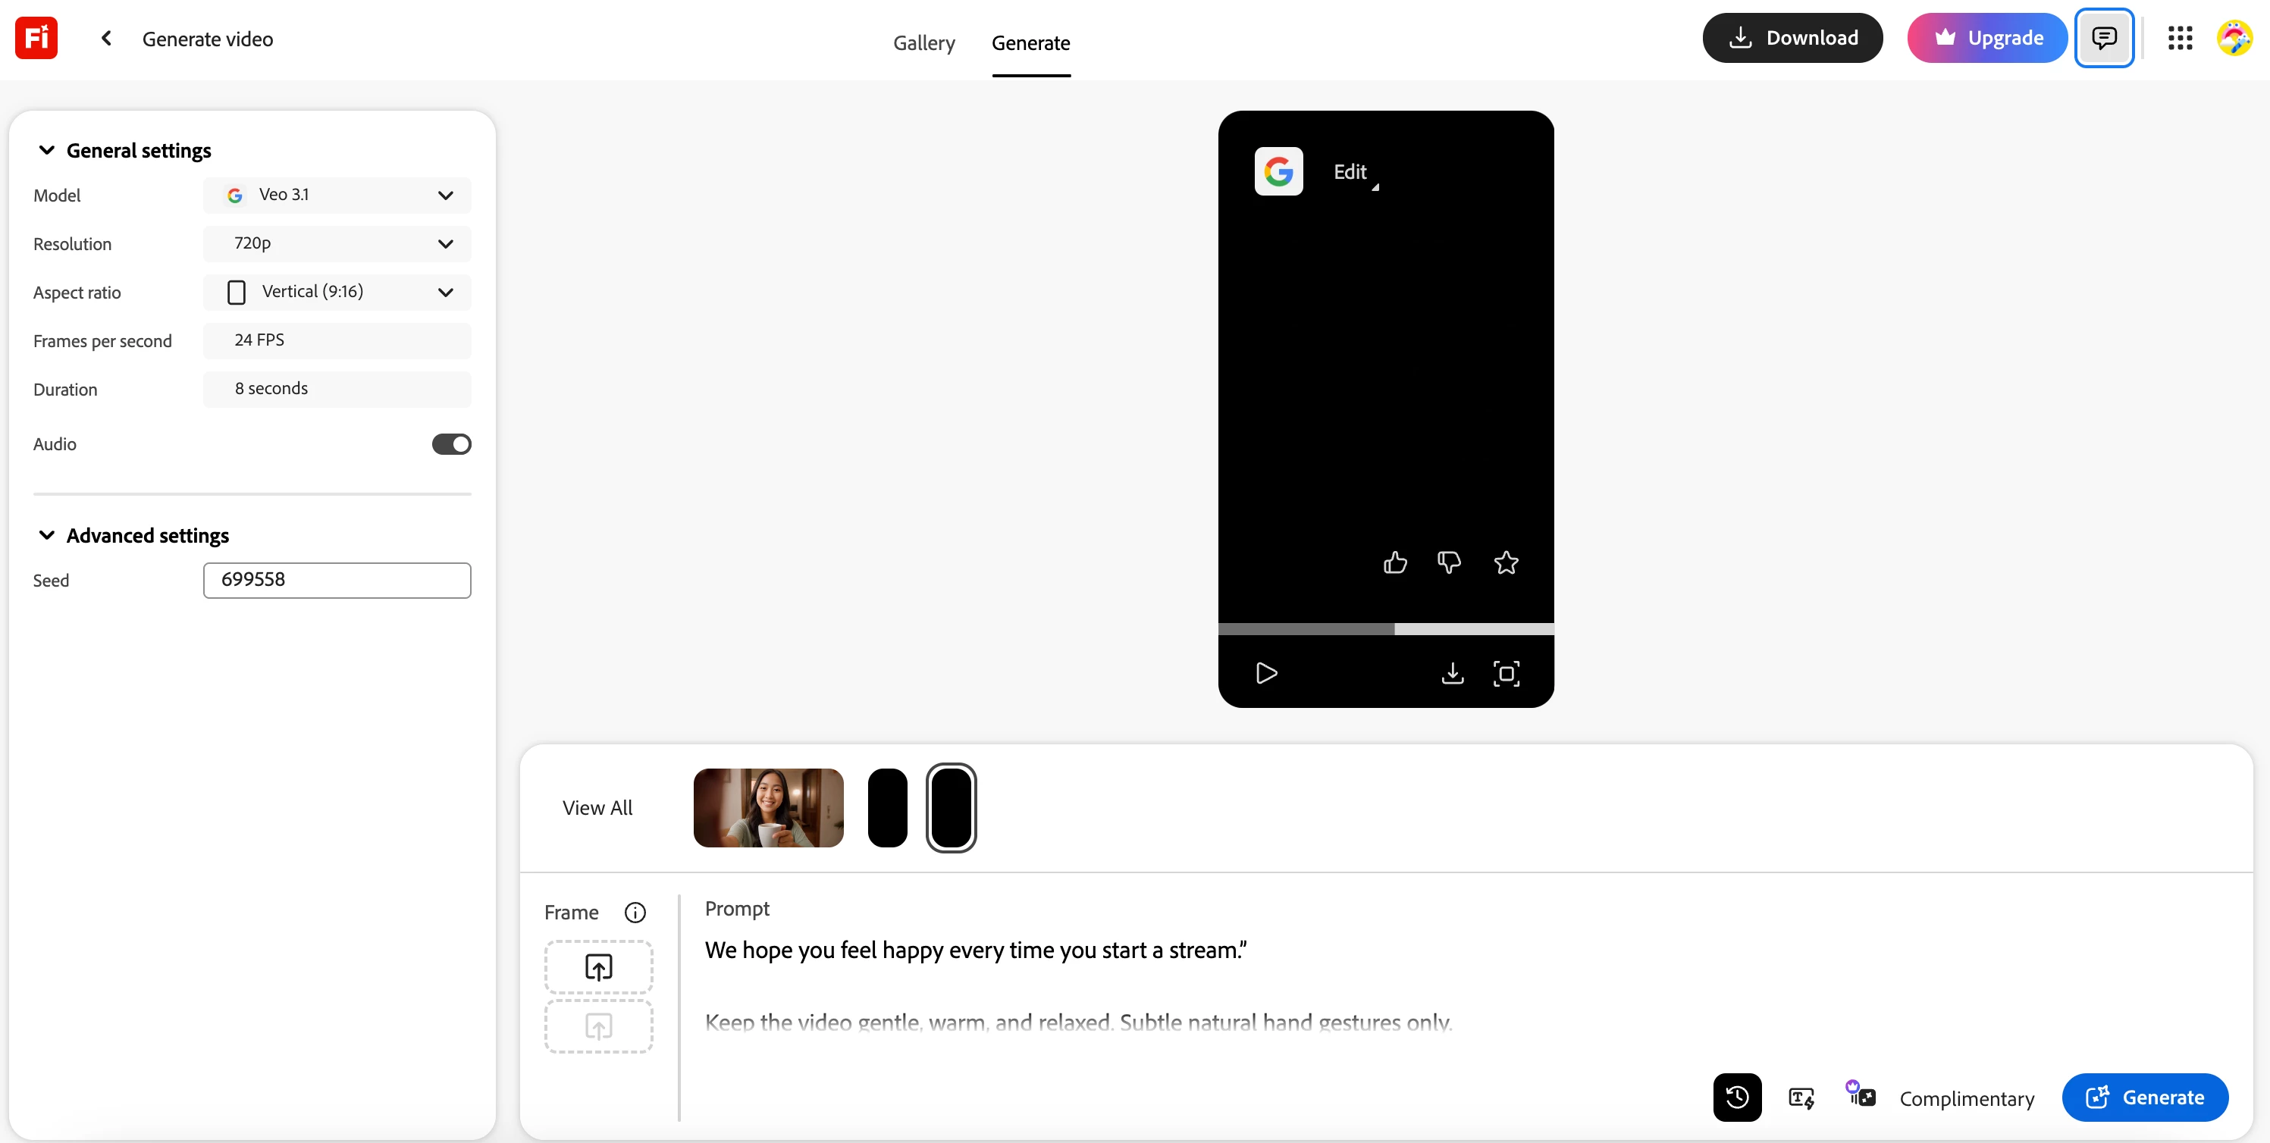Collapse the General settings section
The height and width of the screenshot is (1143, 2270).
click(x=47, y=151)
